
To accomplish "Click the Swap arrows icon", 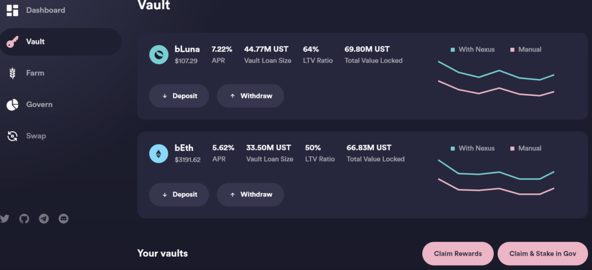I will [x=12, y=136].
